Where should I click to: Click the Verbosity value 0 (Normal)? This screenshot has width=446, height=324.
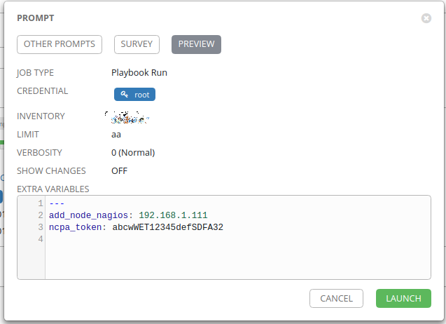pos(133,153)
